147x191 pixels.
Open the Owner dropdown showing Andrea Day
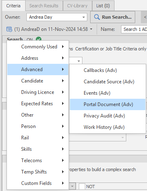click(x=57, y=17)
